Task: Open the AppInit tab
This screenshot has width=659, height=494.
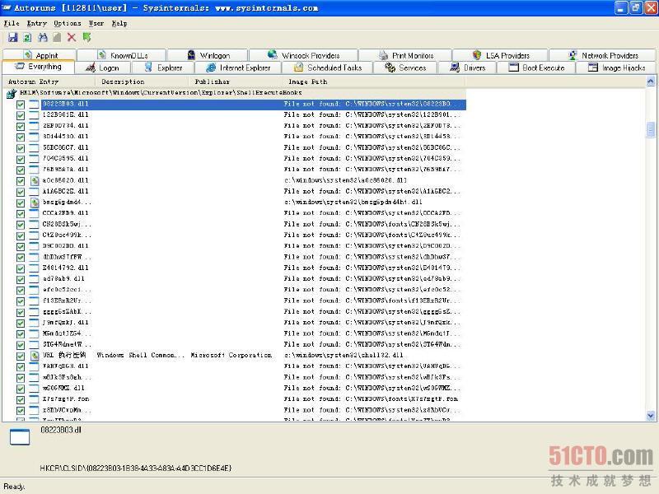Action: click(40, 55)
